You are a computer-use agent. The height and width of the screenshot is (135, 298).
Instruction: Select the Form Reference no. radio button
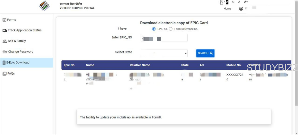pos(171,29)
